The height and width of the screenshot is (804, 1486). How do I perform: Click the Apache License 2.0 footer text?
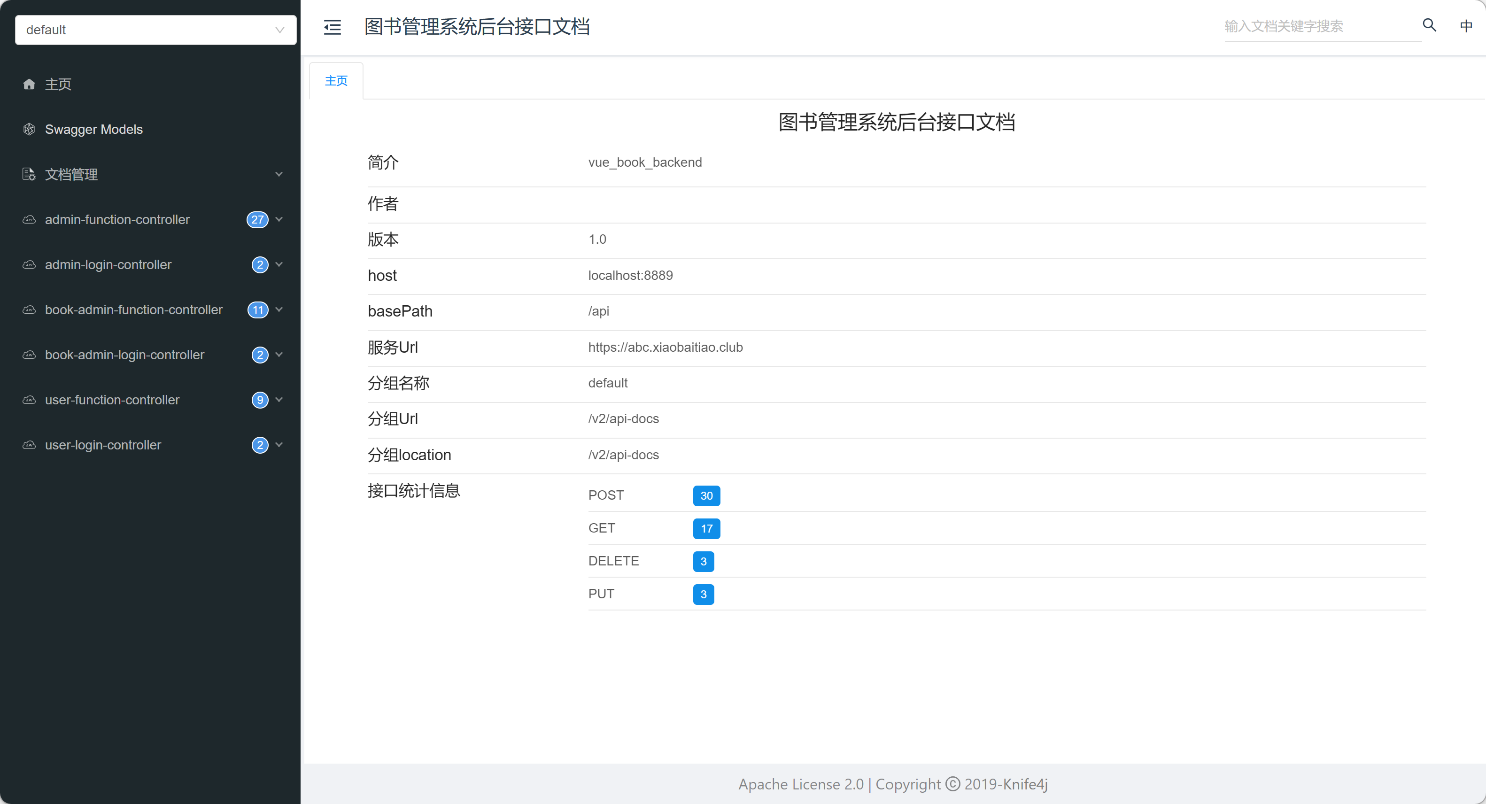(801, 784)
